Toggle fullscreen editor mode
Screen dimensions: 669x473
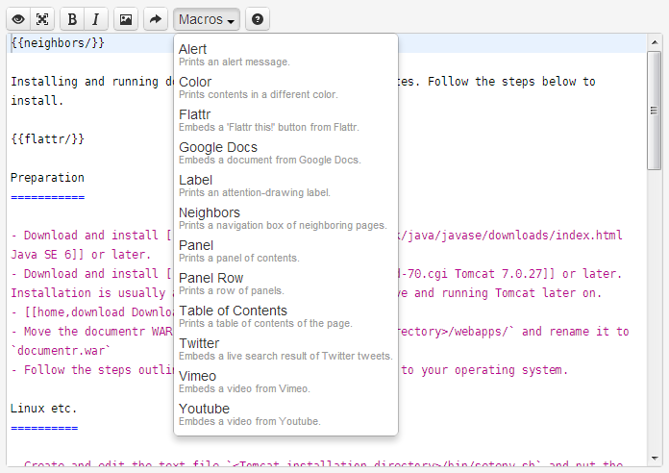(x=42, y=19)
